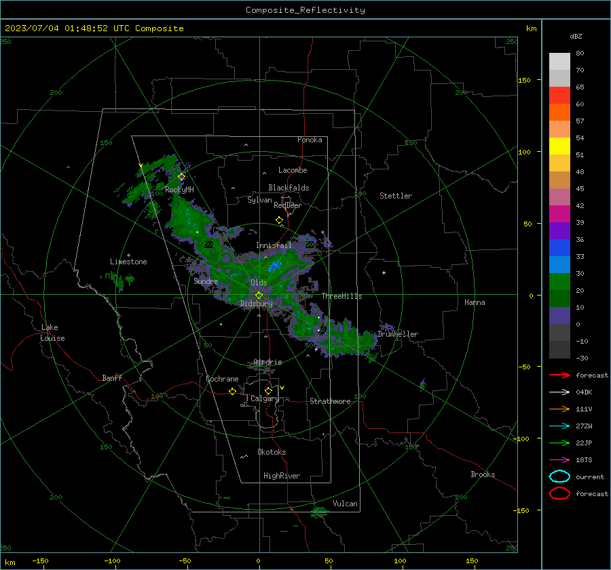This screenshot has height=570, width=611.
Task: Click the Limestone label
Action: point(128,262)
